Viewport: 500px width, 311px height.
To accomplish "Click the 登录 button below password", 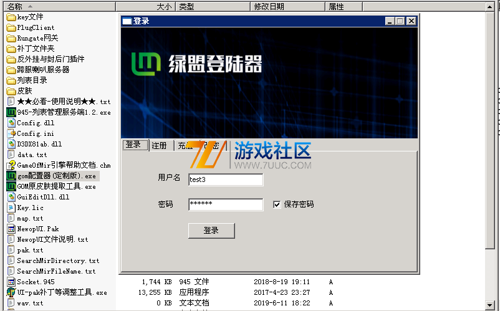I will click(211, 231).
